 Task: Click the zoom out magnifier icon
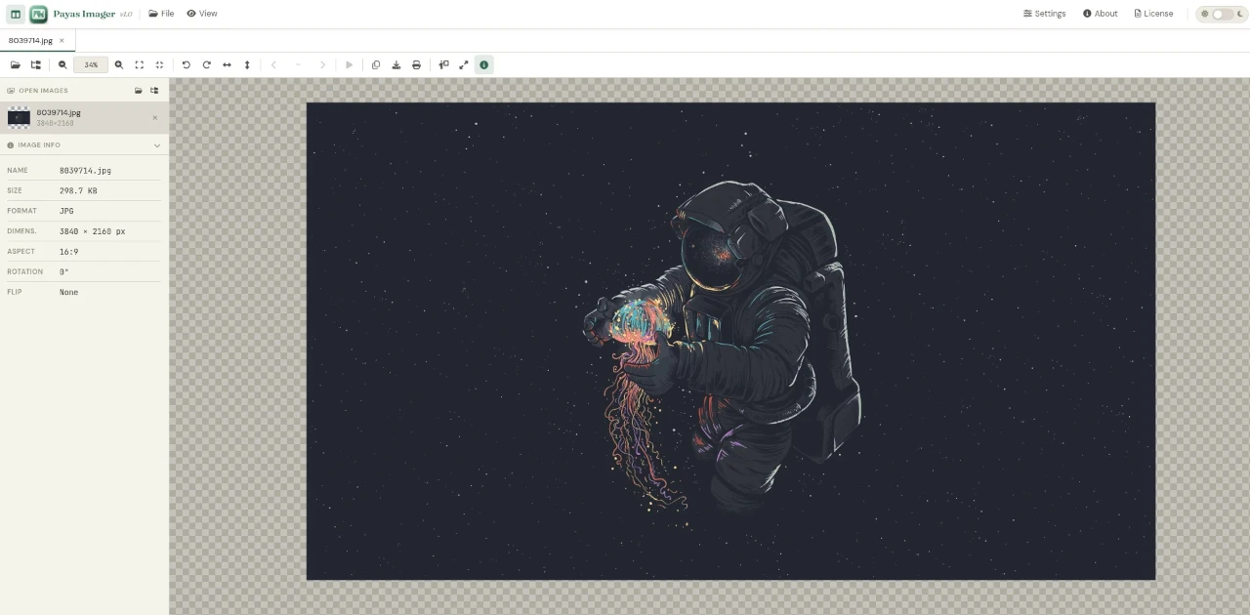[x=62, y=65]
